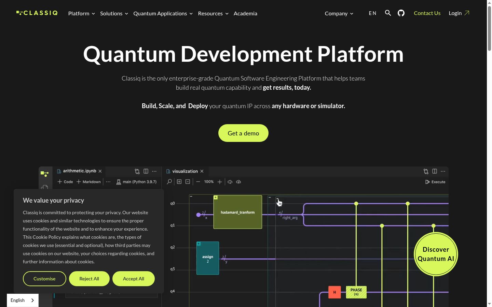Accept all cookies

pos(134,279)
